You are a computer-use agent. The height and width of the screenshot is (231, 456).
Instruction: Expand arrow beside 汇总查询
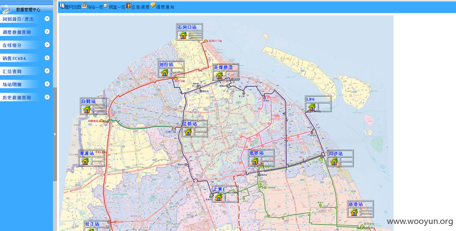(x=47, y=71)
